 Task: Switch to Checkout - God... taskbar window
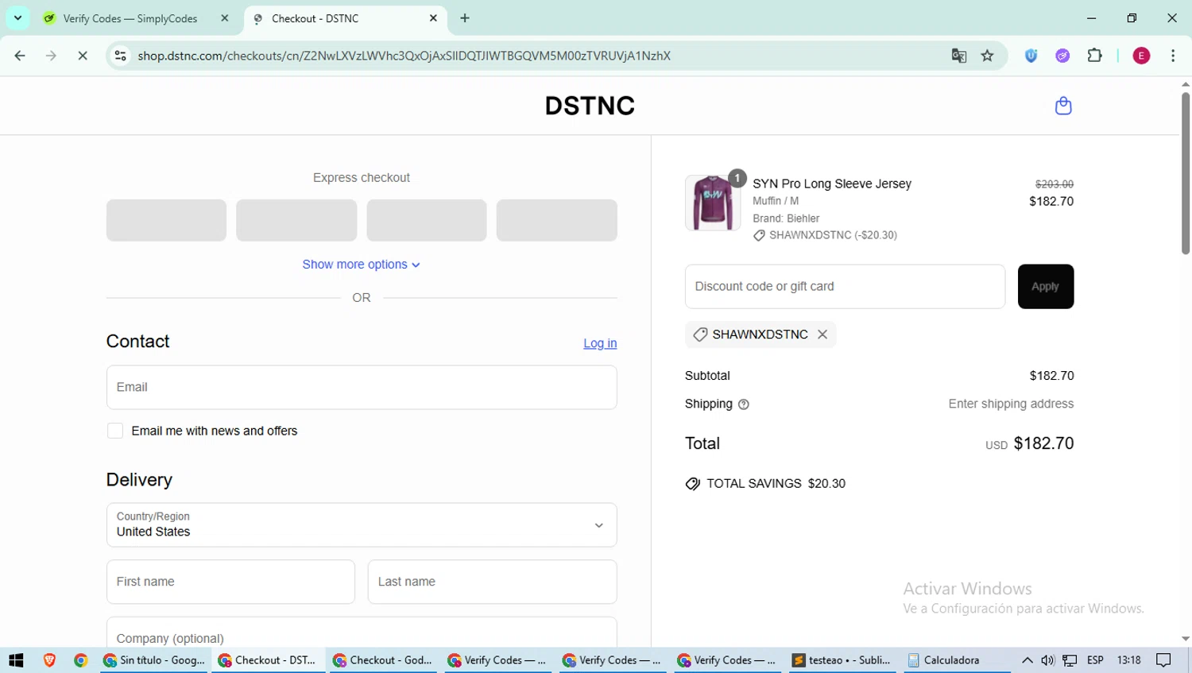point(383,660)
